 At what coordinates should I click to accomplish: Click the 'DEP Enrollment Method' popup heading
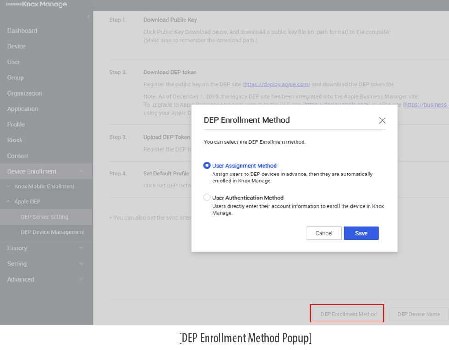(x=247, y=120)
